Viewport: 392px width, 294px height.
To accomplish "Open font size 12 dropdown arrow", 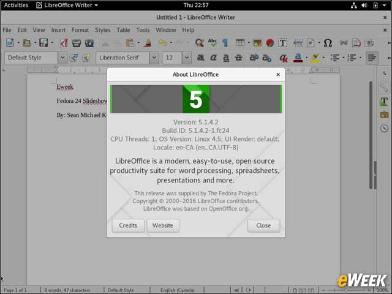I will click(x=187, y=58).
